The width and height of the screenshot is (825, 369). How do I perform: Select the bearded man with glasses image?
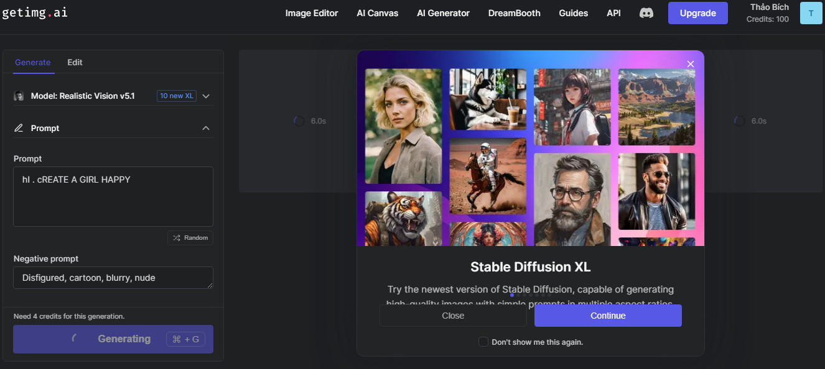[x=572, y=199]
